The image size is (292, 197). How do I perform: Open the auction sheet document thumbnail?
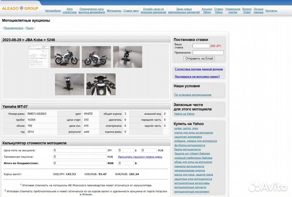click(39, 57)
